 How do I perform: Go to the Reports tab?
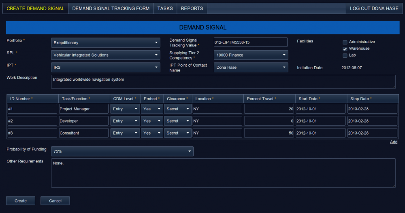[192, 8]
